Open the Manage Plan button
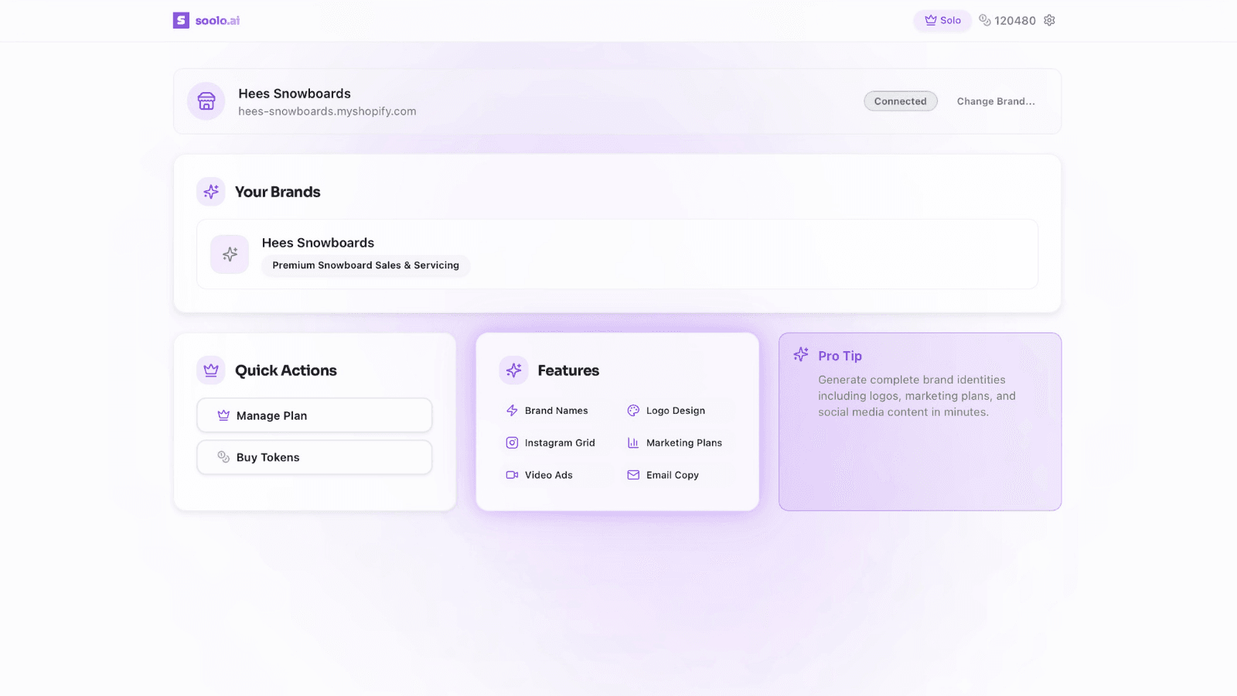This screenshot has width=1237, height=696. point(315,415)
